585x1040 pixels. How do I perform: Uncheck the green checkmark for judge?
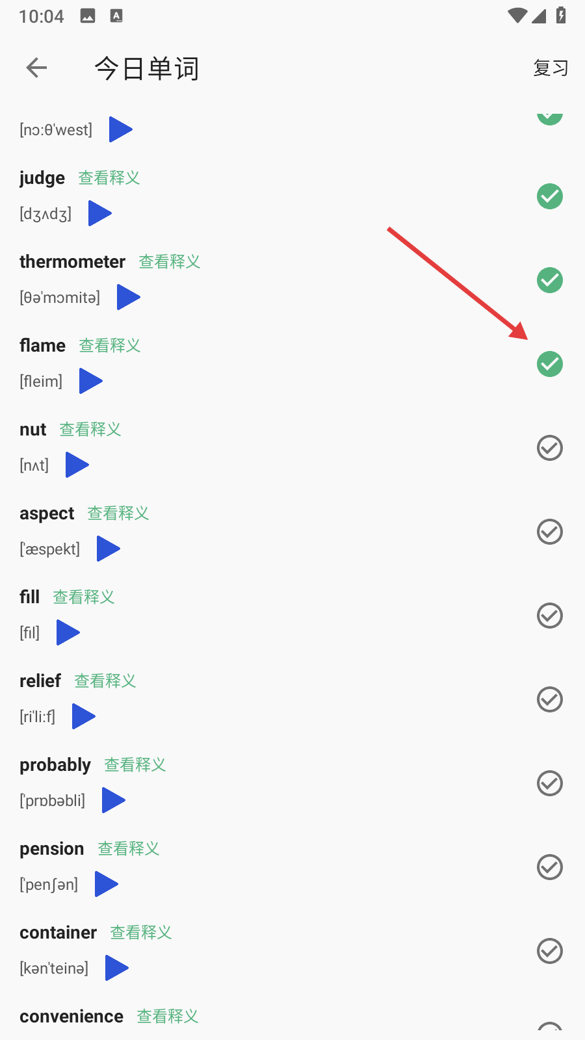550,196
